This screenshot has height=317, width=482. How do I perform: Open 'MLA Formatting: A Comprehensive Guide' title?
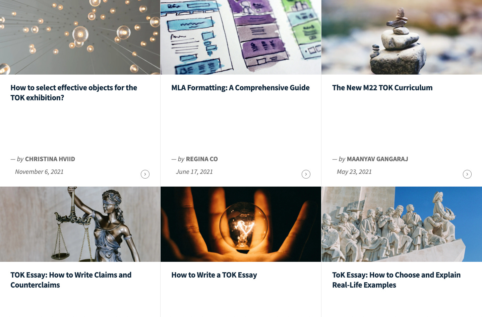click(240, 88)
